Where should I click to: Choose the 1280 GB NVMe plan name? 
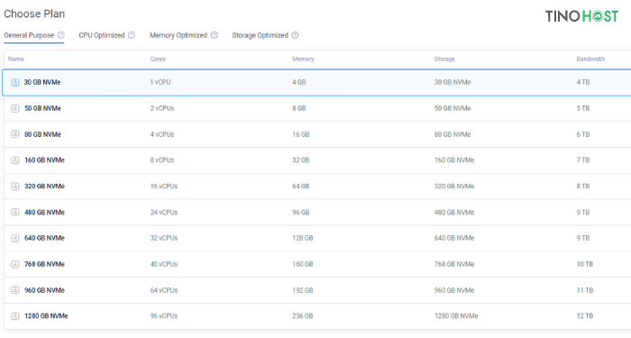(46, 316)
